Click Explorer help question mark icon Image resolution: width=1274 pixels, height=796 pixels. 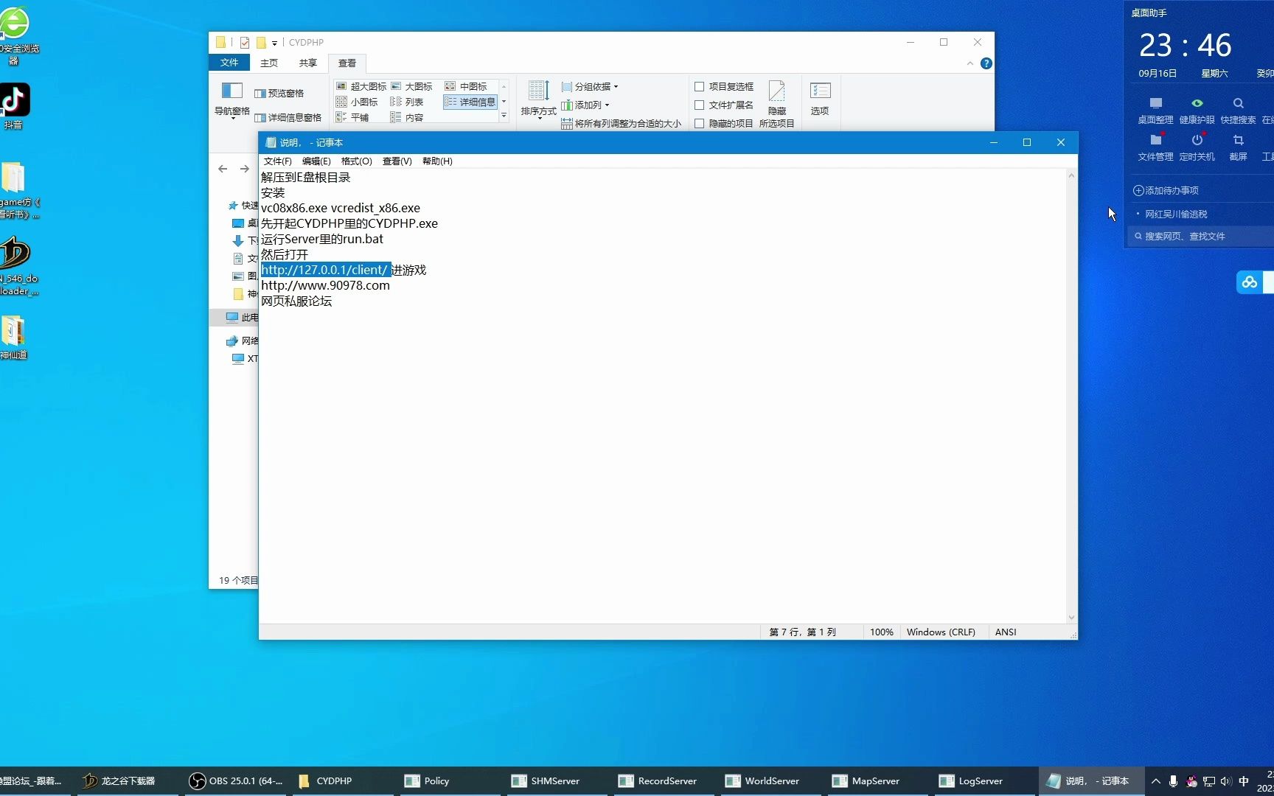coord(986,63)
